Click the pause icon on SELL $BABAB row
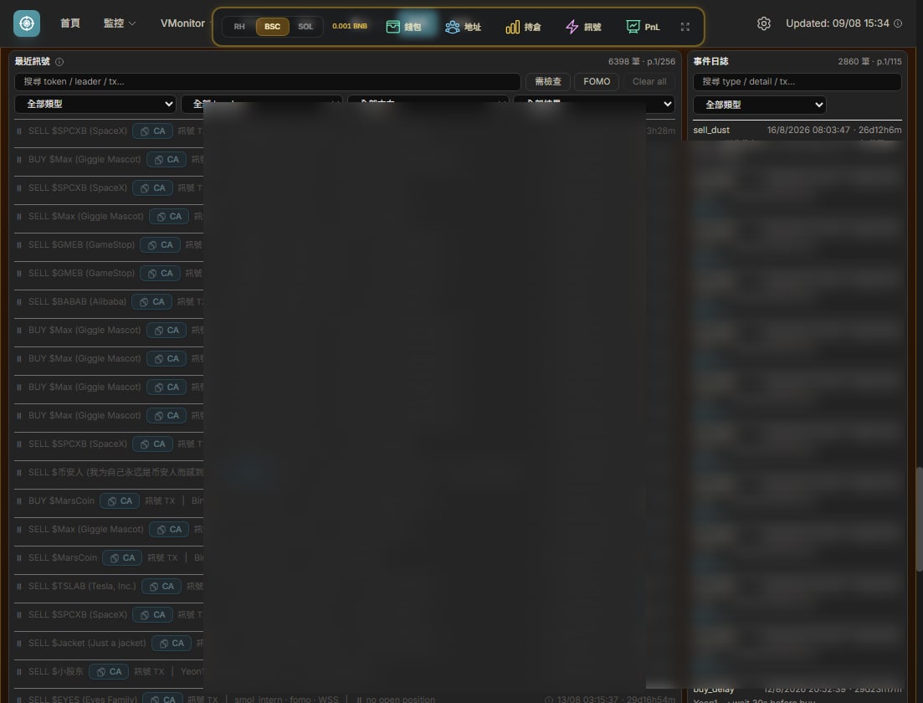The image size is (923, 703). click(19, 302)
